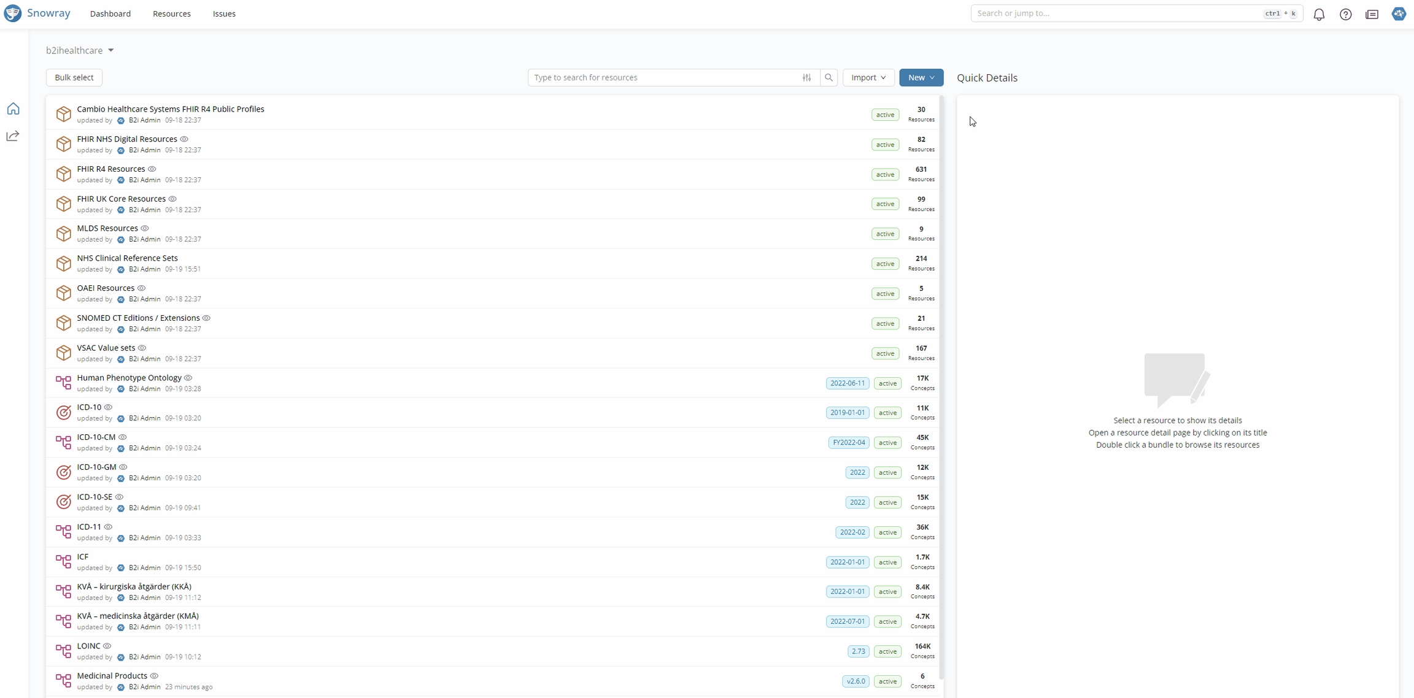Screen dimensions: 1414x698
Task: Go to the Resources menu
Action: pyautogui.click(x=171, y=13)
